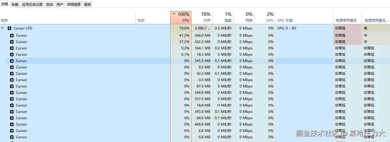The width and height of the screenshot is (390, 142).
Task: Go to the 服务 tab
Action: pyautogui.click(x=87, y=5)
